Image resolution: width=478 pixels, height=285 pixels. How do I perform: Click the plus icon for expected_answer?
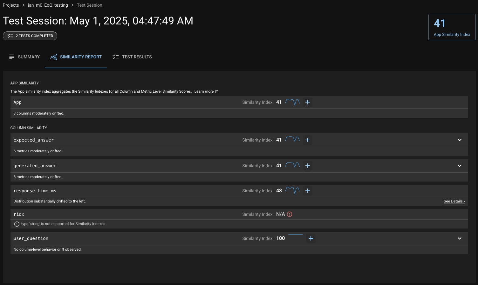click(307, 140)
